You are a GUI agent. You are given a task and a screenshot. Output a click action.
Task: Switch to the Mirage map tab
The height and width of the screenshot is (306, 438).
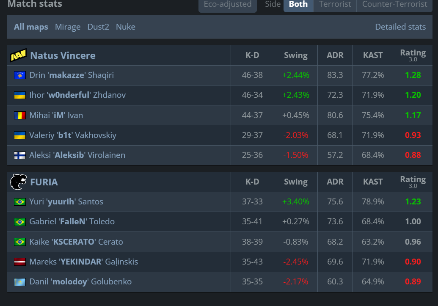pyautogui.click(x=68, y=27)
